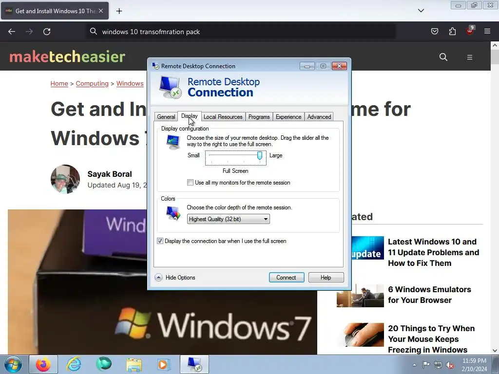Follow the Home breadcrumb link

pyautogui.click(x=59, y=83)
